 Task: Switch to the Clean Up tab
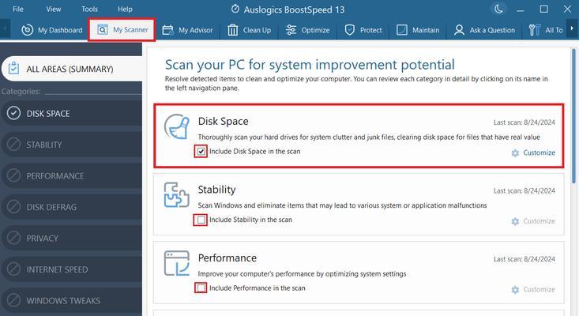(x=250, y=30)
